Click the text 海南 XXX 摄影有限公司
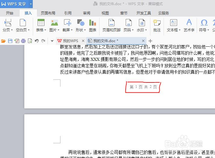The image size is (215, 158). click(x=103, y=60)
